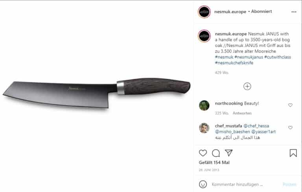Click the knife product photo

tap(97, 94)
